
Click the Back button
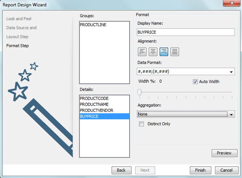121,170
